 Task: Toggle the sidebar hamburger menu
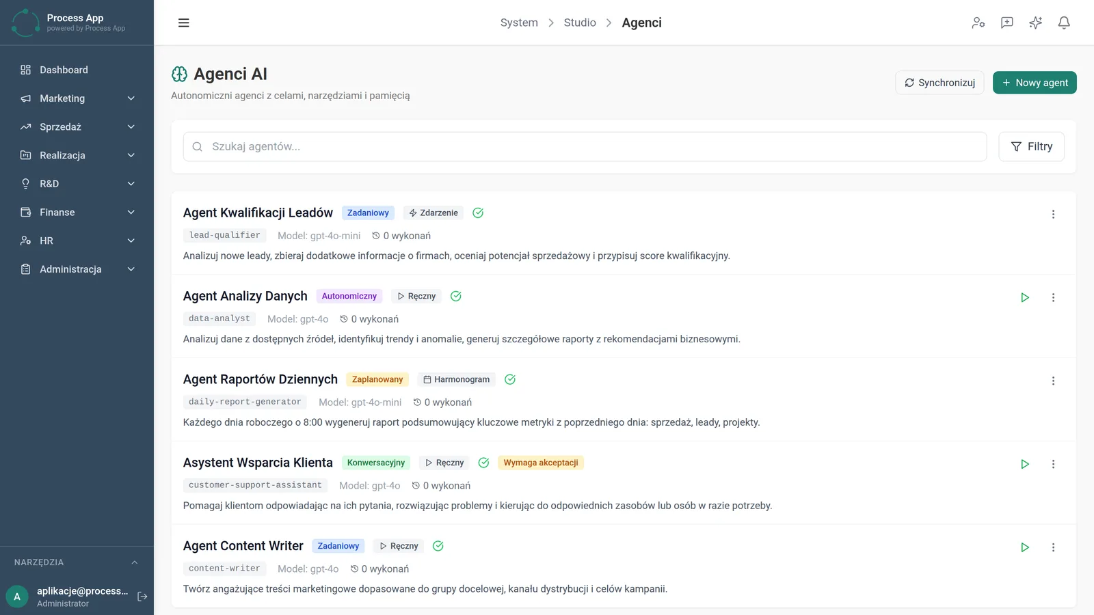(x=183, y=23)
